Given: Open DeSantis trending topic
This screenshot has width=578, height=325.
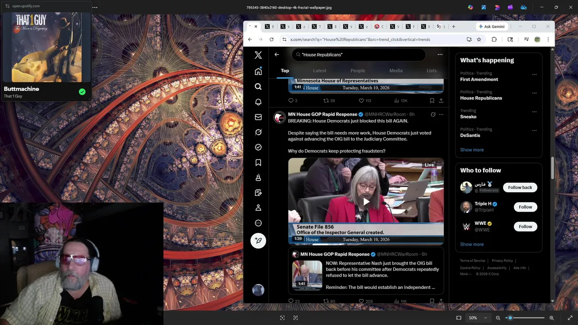Looking at the screenshot, I should (x=470, y=135).
